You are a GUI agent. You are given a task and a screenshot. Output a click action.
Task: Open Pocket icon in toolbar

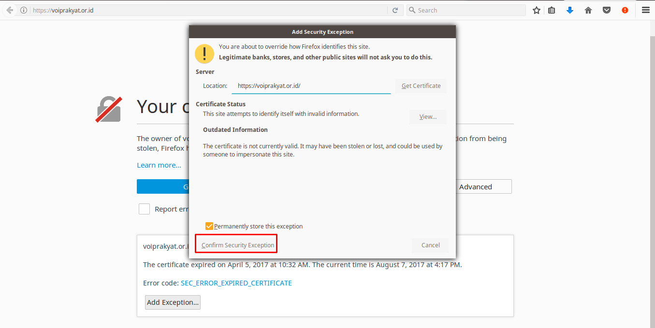tap(607, 10)
